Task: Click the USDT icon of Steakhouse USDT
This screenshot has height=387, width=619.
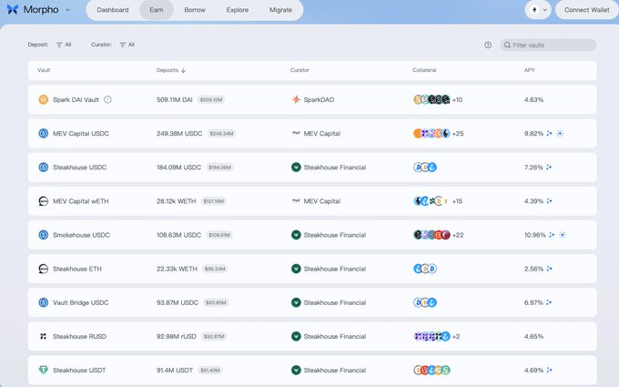Action: 43,370
